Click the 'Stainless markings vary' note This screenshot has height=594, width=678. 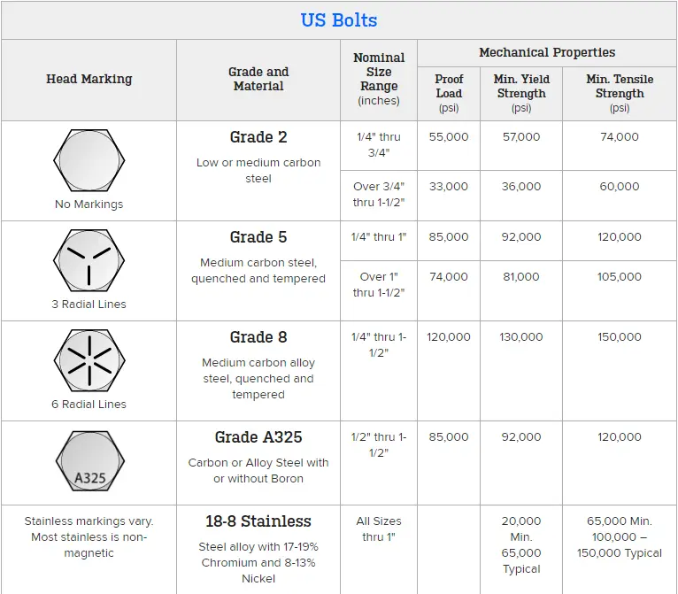89,537
